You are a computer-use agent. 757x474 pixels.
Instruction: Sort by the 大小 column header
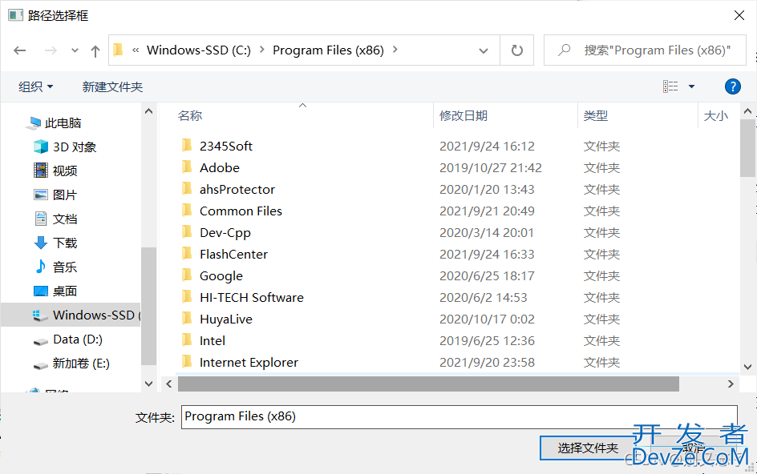click(x=715, y=116)
